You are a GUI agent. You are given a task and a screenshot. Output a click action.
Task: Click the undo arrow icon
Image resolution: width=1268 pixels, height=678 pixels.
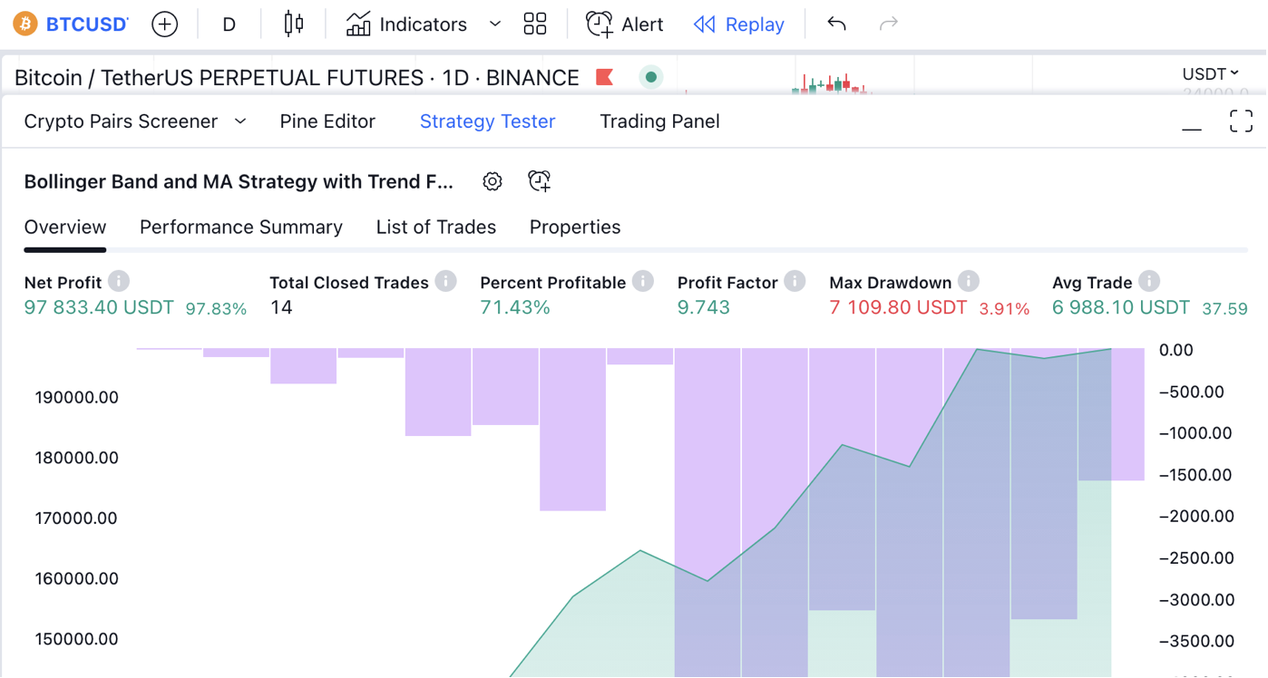836,24
